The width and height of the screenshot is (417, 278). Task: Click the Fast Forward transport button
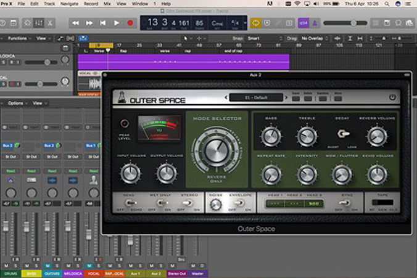(89, 23)
